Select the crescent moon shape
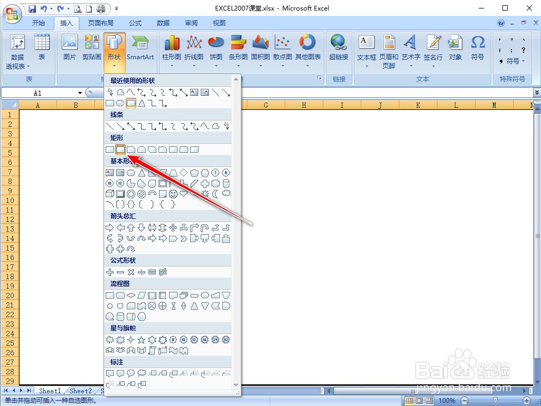The width and height of the screenshot is (541, 406). (x=216, y=193)
